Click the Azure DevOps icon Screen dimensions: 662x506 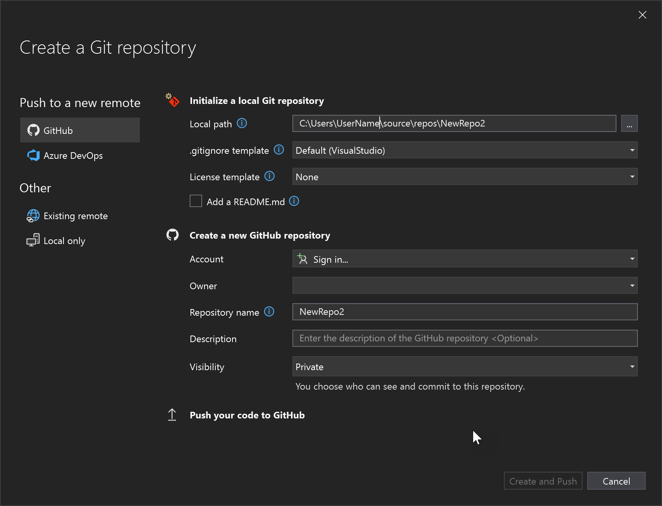click(33, 155)
